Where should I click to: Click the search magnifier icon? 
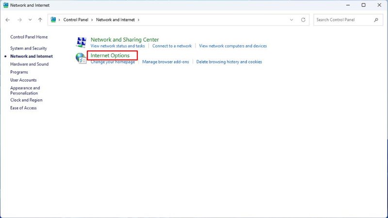(x=376, y=20)
